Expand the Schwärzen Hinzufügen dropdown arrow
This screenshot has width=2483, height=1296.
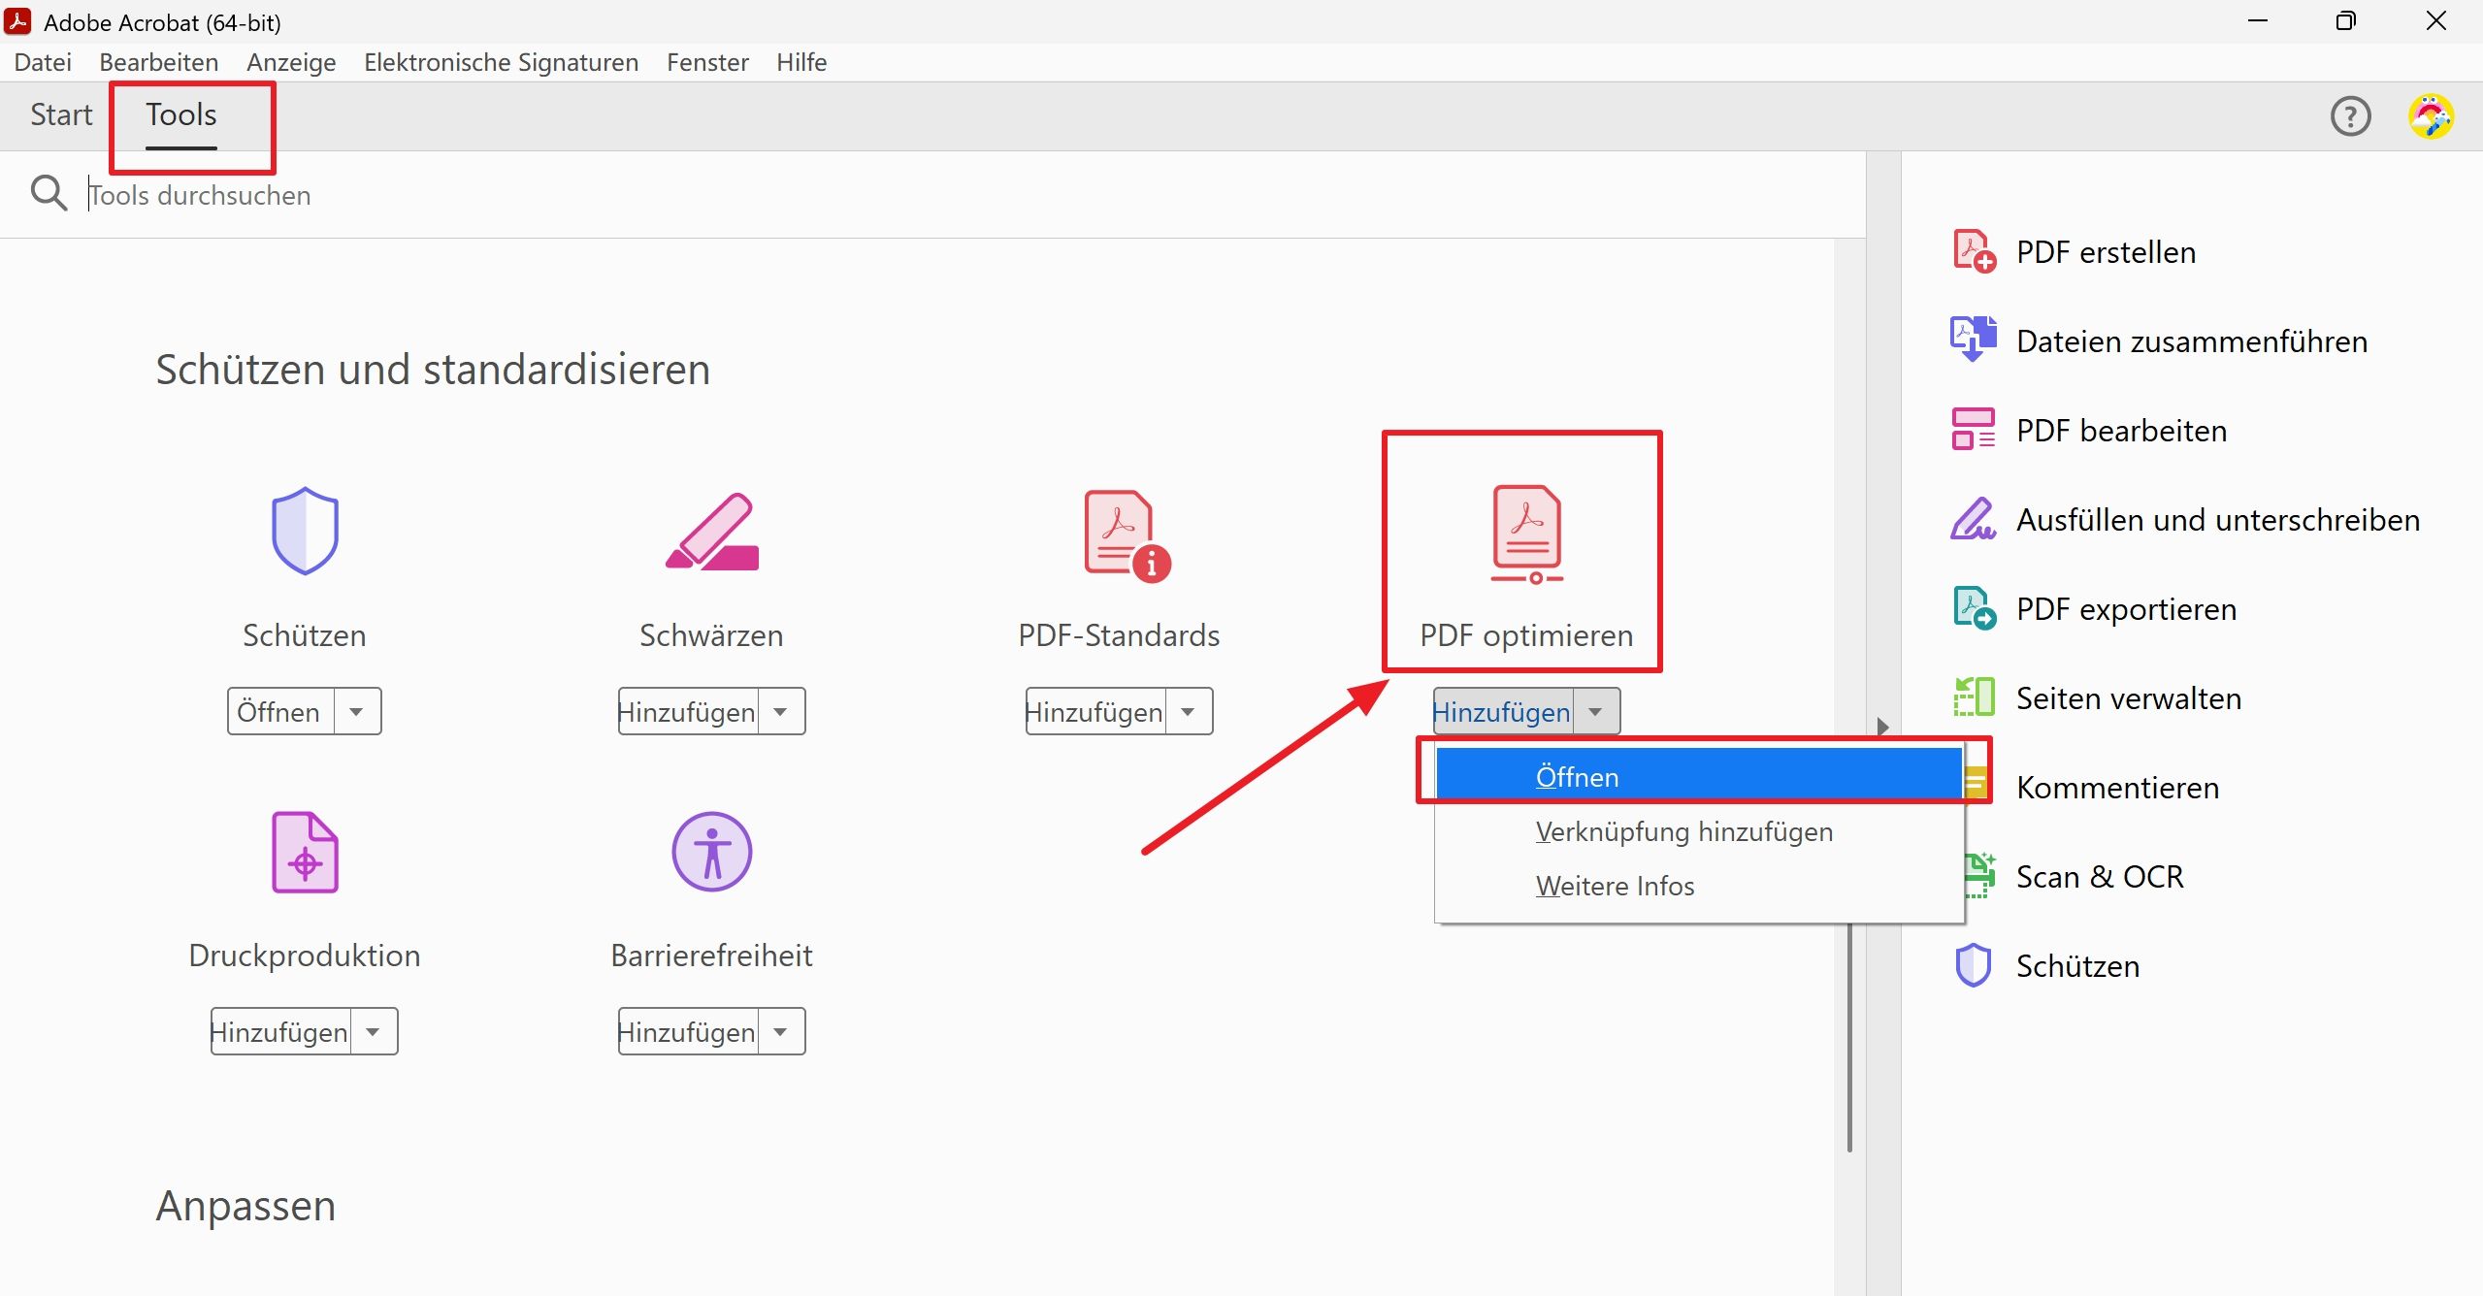[x=781, y=711]
